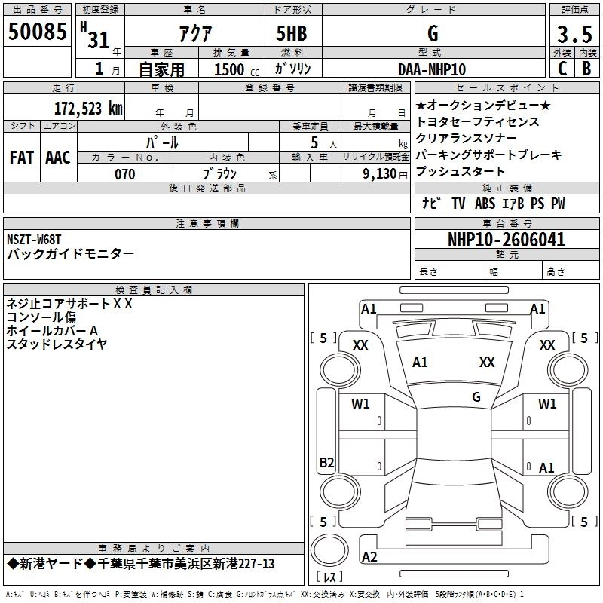Click the car name アクア
The image size is (603, 603).
coord(195,33)
